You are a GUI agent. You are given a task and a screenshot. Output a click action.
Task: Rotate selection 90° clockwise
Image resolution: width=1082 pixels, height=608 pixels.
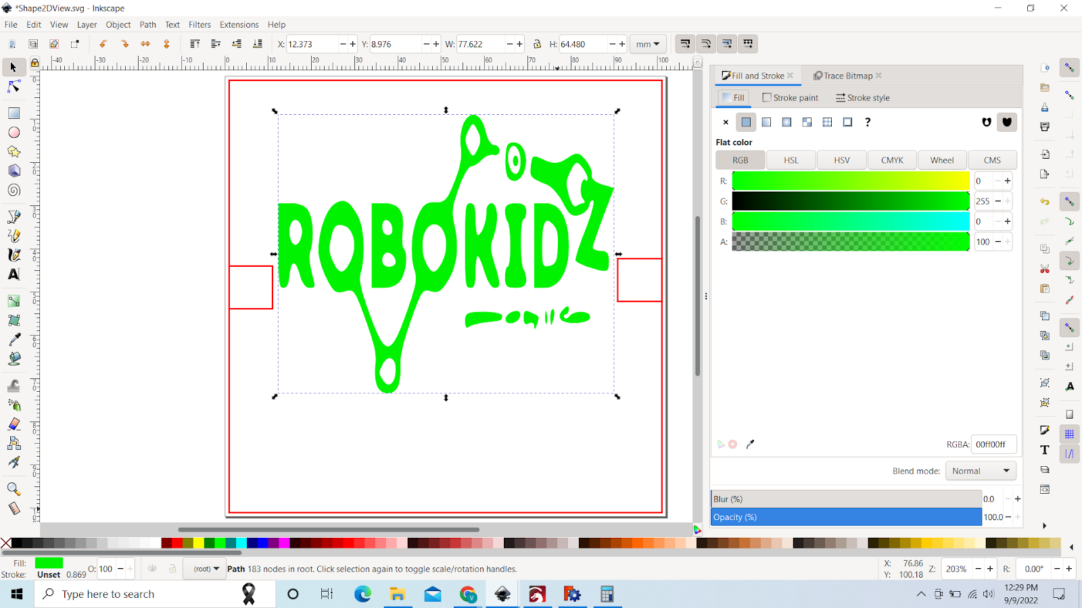[124, 44]
